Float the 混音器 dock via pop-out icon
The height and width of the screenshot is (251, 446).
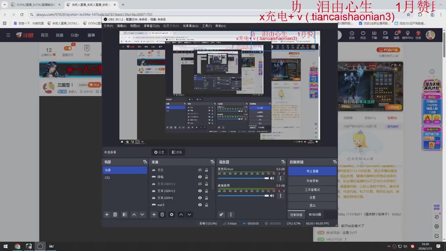tap(283, 162)
